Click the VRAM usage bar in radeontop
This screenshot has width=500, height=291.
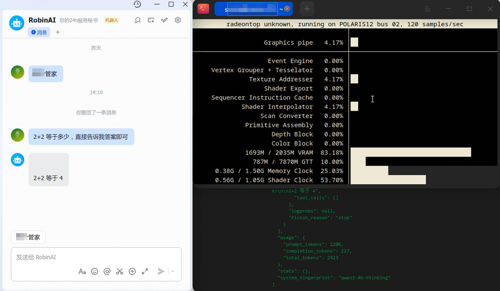tap(410, 152)
